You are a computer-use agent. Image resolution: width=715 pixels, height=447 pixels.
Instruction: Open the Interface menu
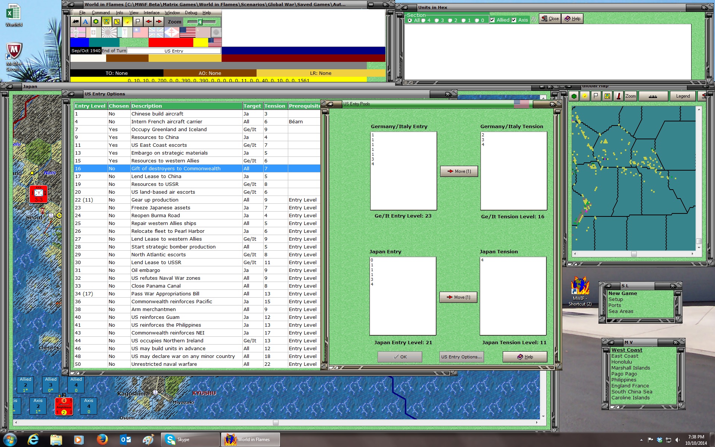click(151, 12)
